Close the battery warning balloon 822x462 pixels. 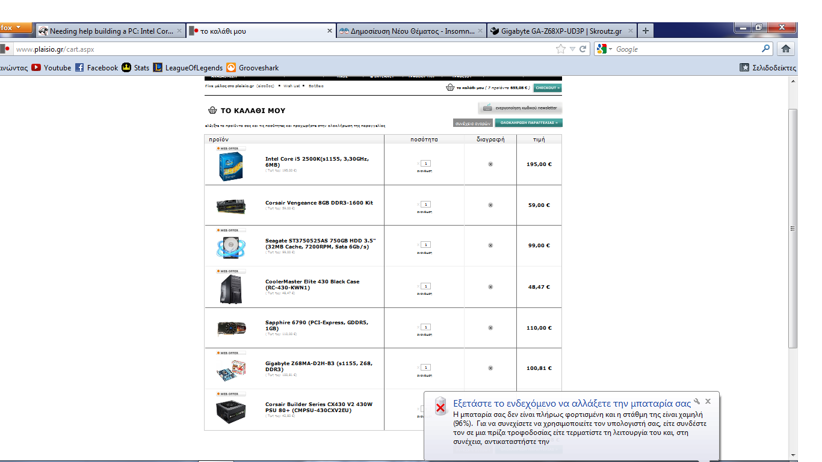tap(708, 401)
